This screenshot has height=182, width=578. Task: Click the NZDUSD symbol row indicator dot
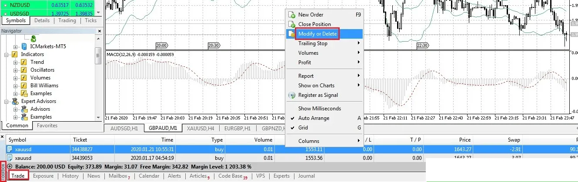click(x=4, y=5)
